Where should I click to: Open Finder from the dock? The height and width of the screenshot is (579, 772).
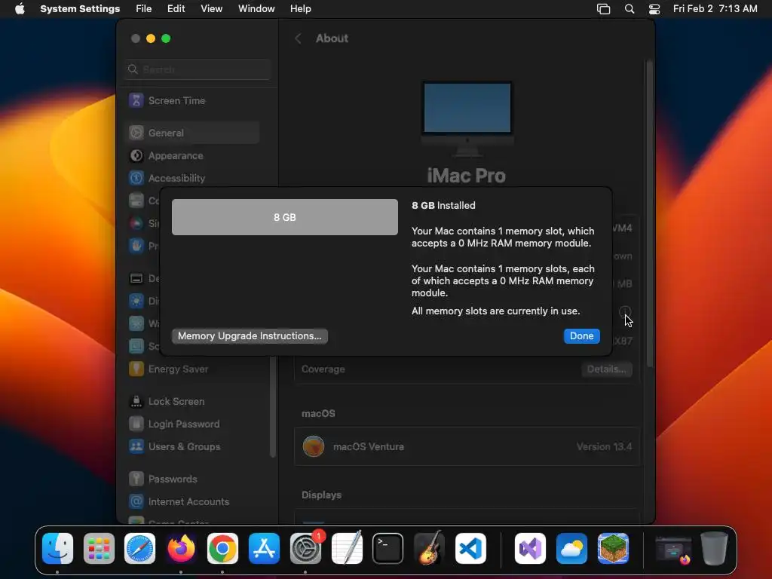coord(57,549)
